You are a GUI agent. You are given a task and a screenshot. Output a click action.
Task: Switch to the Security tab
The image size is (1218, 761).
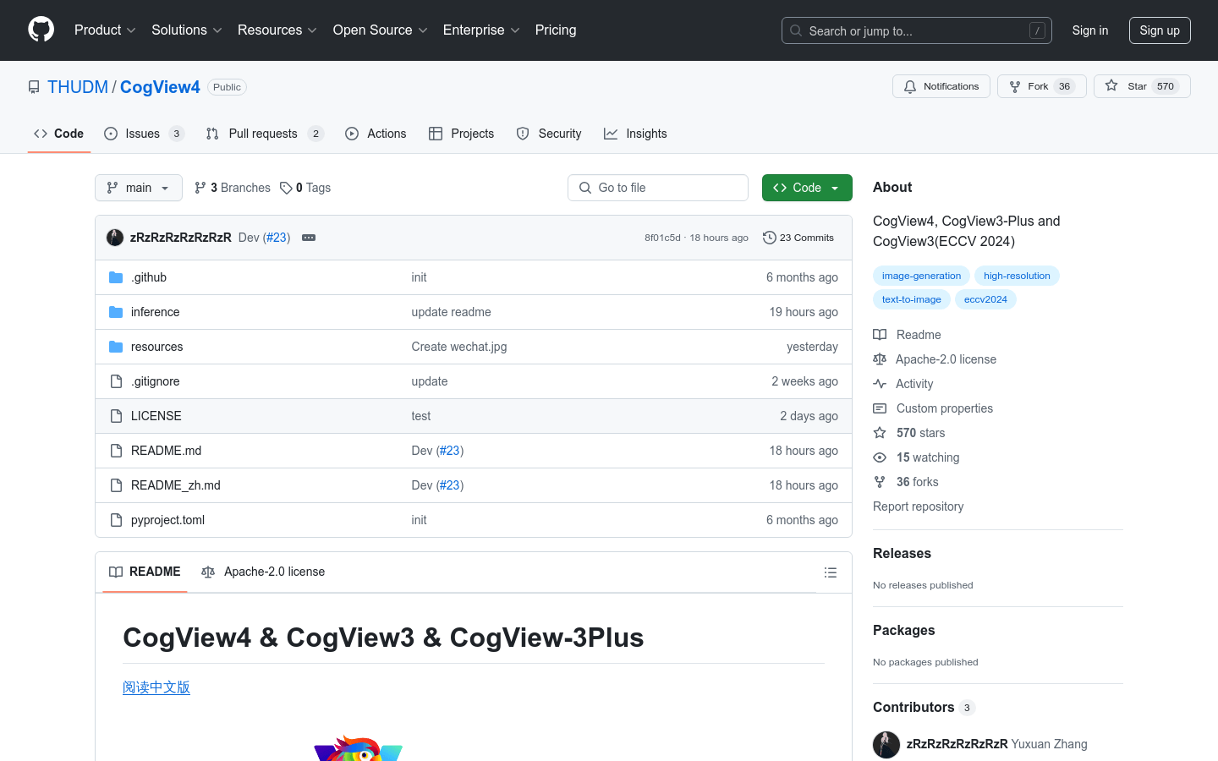(549, 134)
